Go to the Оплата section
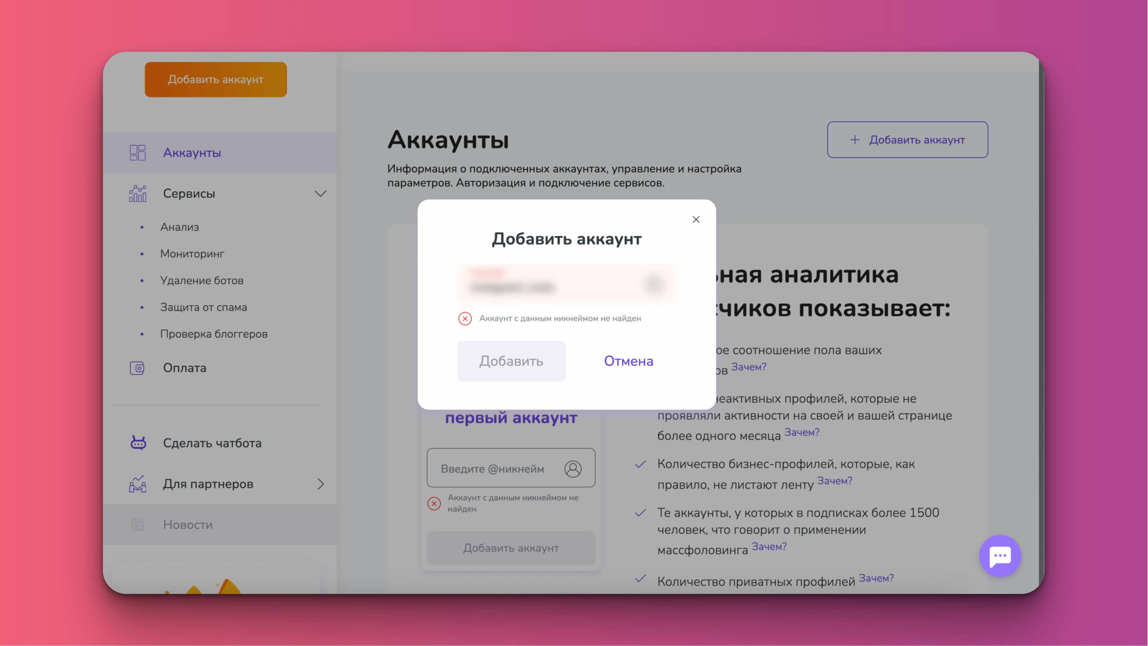 click(x=184, y=368)
